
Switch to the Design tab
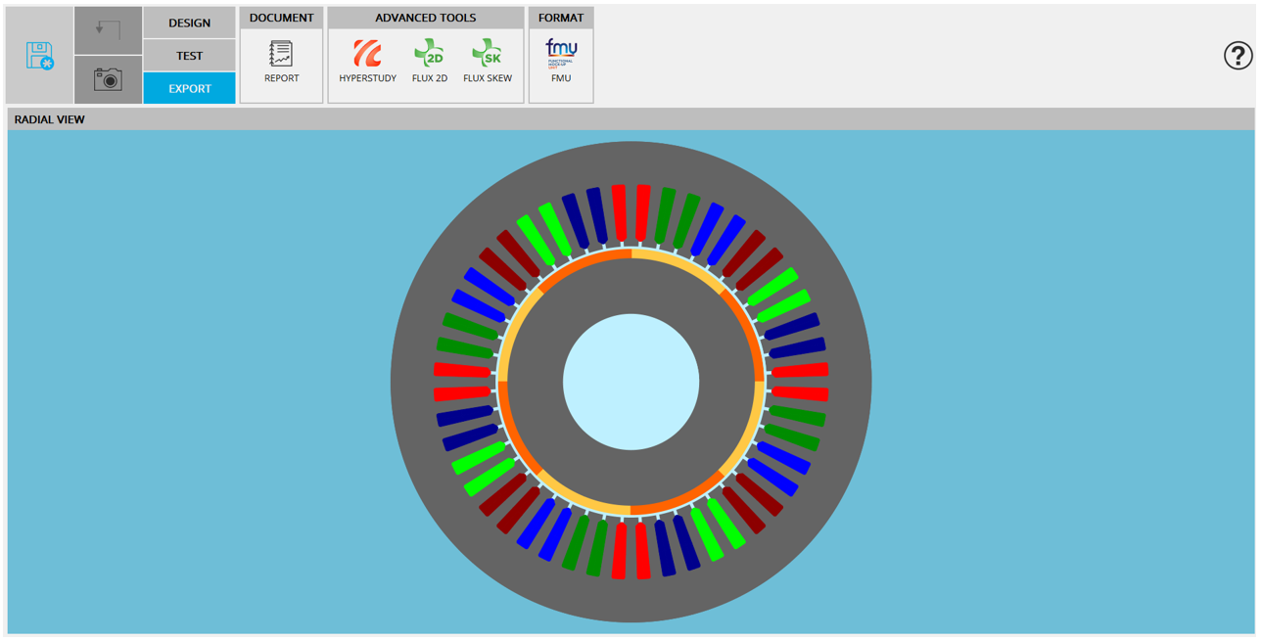click(189, 23)
